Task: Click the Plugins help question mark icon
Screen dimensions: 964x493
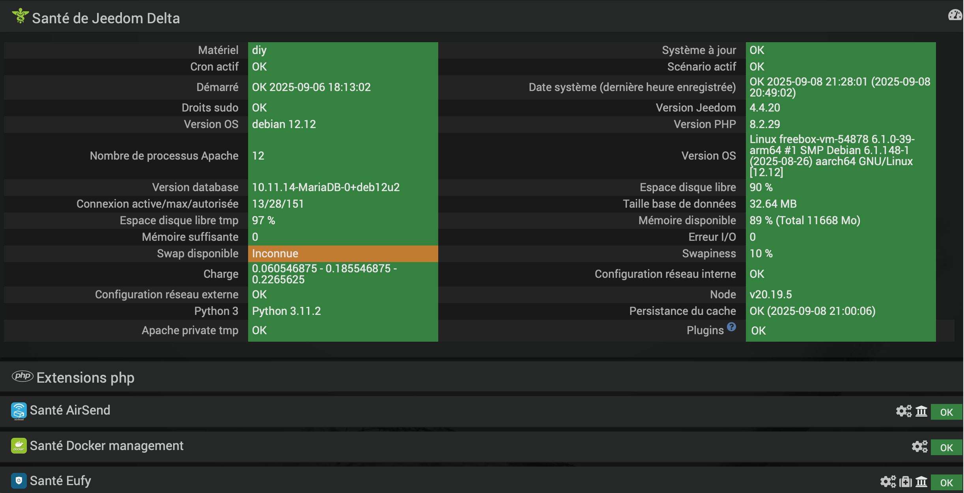Action: coord(731,327)
